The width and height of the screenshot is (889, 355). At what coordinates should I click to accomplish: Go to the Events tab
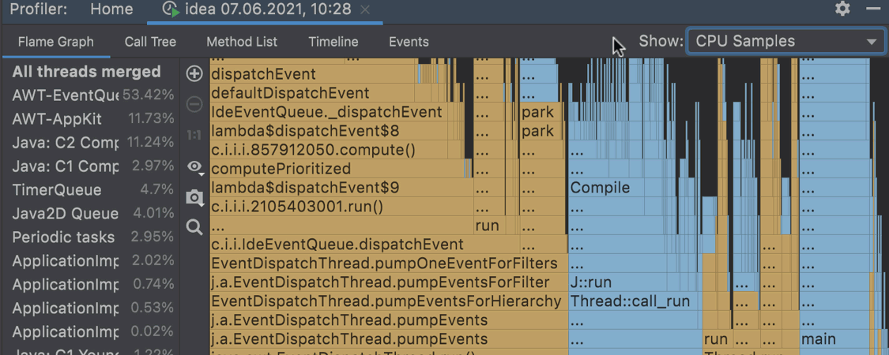click(x=409, y=42)
